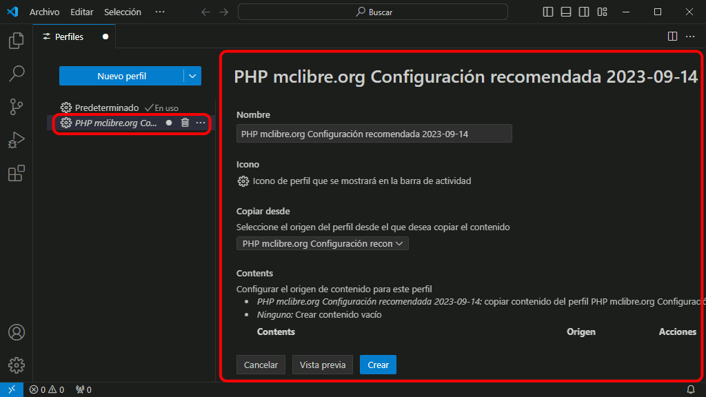This screenshot has height=397, width=706.
Task: Click the Acciones column header
Action: point(677,332)
